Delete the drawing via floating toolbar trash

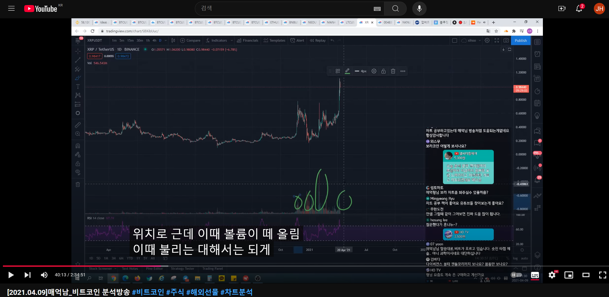[x=393, y=71]
